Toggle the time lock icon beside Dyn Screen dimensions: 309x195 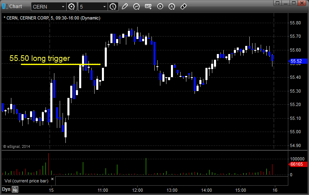point(15,189)
